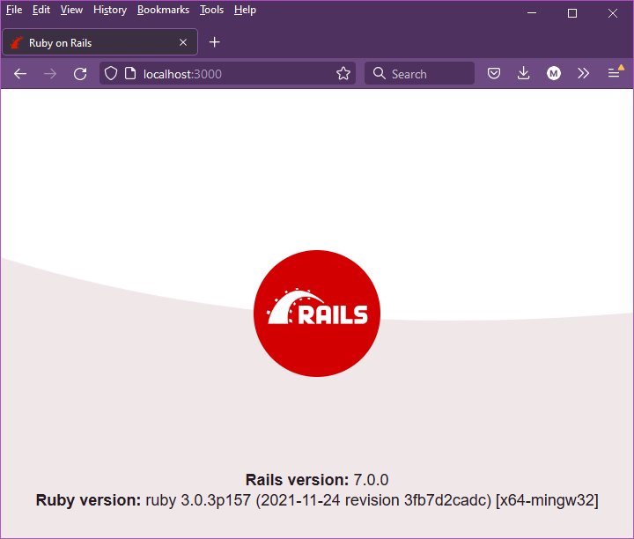The image size is (634, 539).
Task: Open a new tab with plus button
Action: pyautogui.click(x=214, y=42)
